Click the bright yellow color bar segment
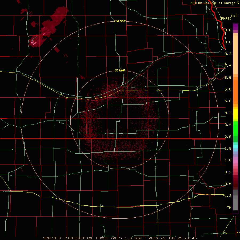240x240 pixels. (235, 114)
